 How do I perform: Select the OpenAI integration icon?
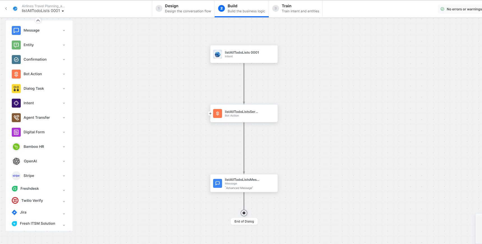(x=16, y=161)
